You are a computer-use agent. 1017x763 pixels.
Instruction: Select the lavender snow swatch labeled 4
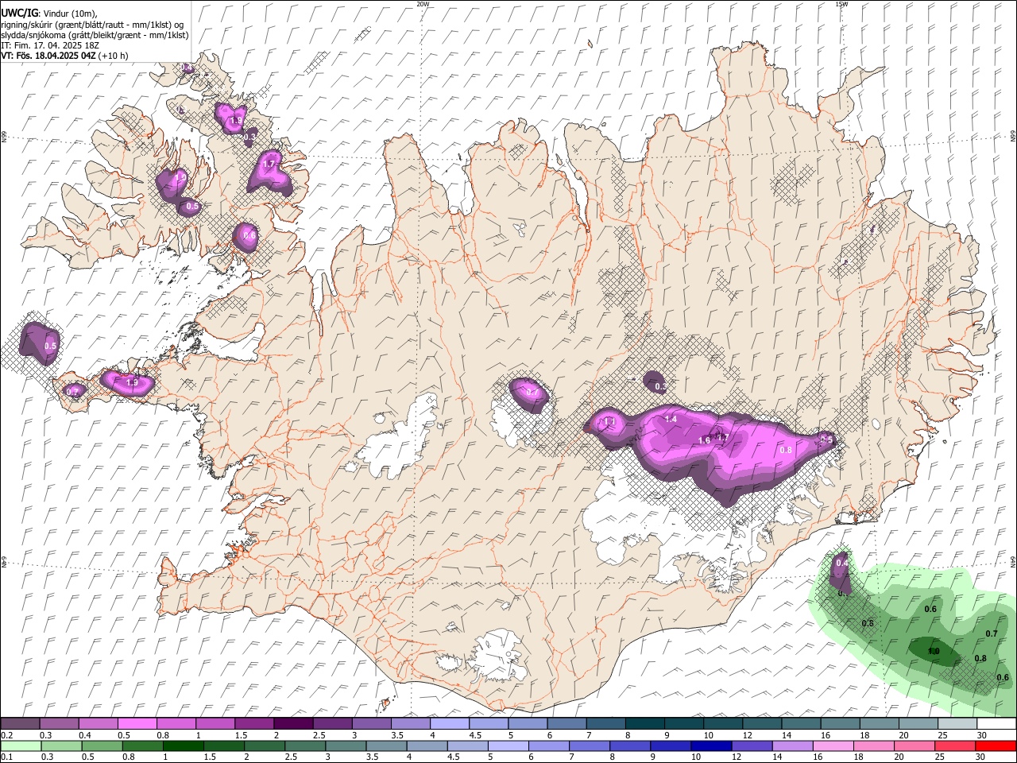point(448,724)
